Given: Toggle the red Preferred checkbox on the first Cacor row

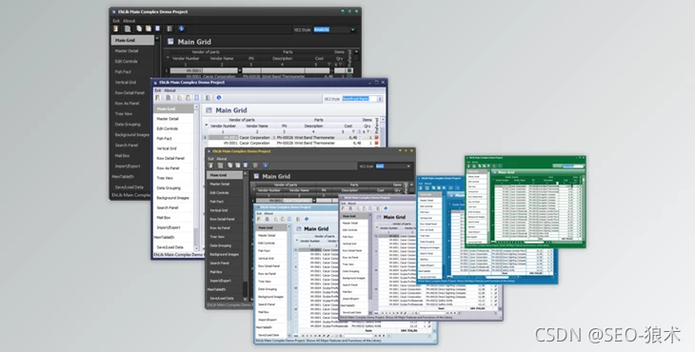Looking at the screenshot, I should coord(377,138).
